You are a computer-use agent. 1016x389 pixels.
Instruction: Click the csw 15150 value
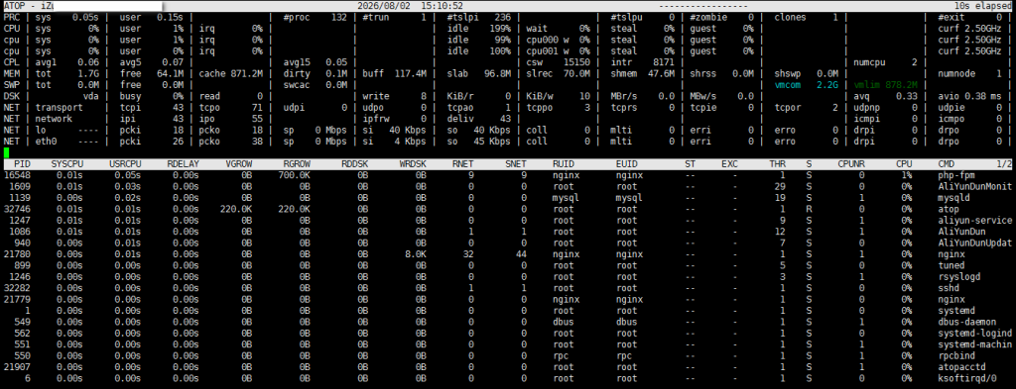(558, 62)
